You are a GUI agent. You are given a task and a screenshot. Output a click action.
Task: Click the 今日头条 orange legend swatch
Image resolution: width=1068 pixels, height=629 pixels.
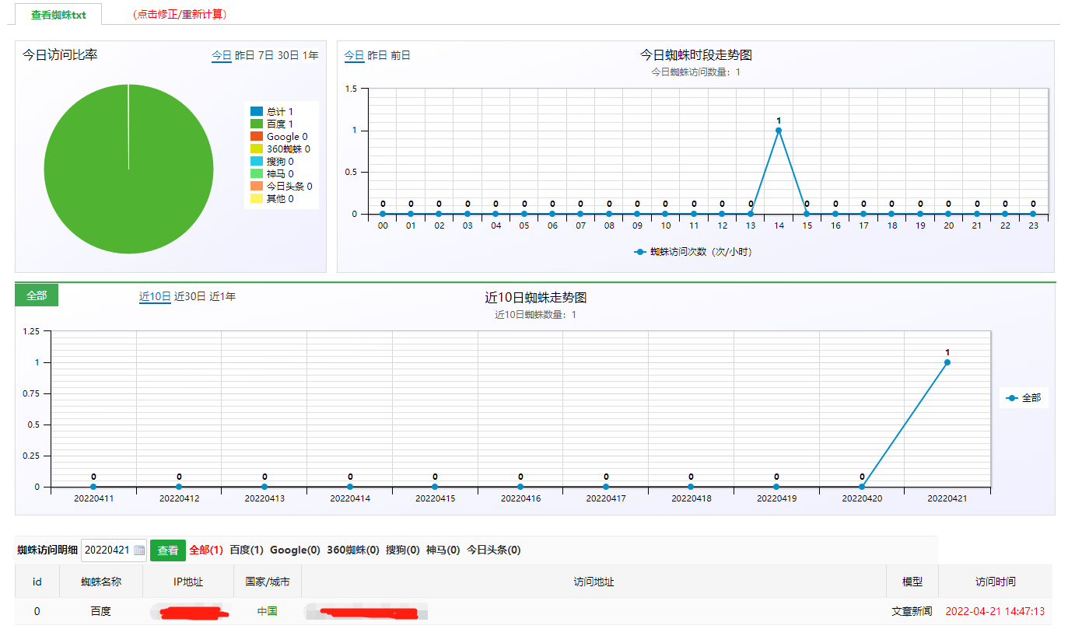coord(257,187)
